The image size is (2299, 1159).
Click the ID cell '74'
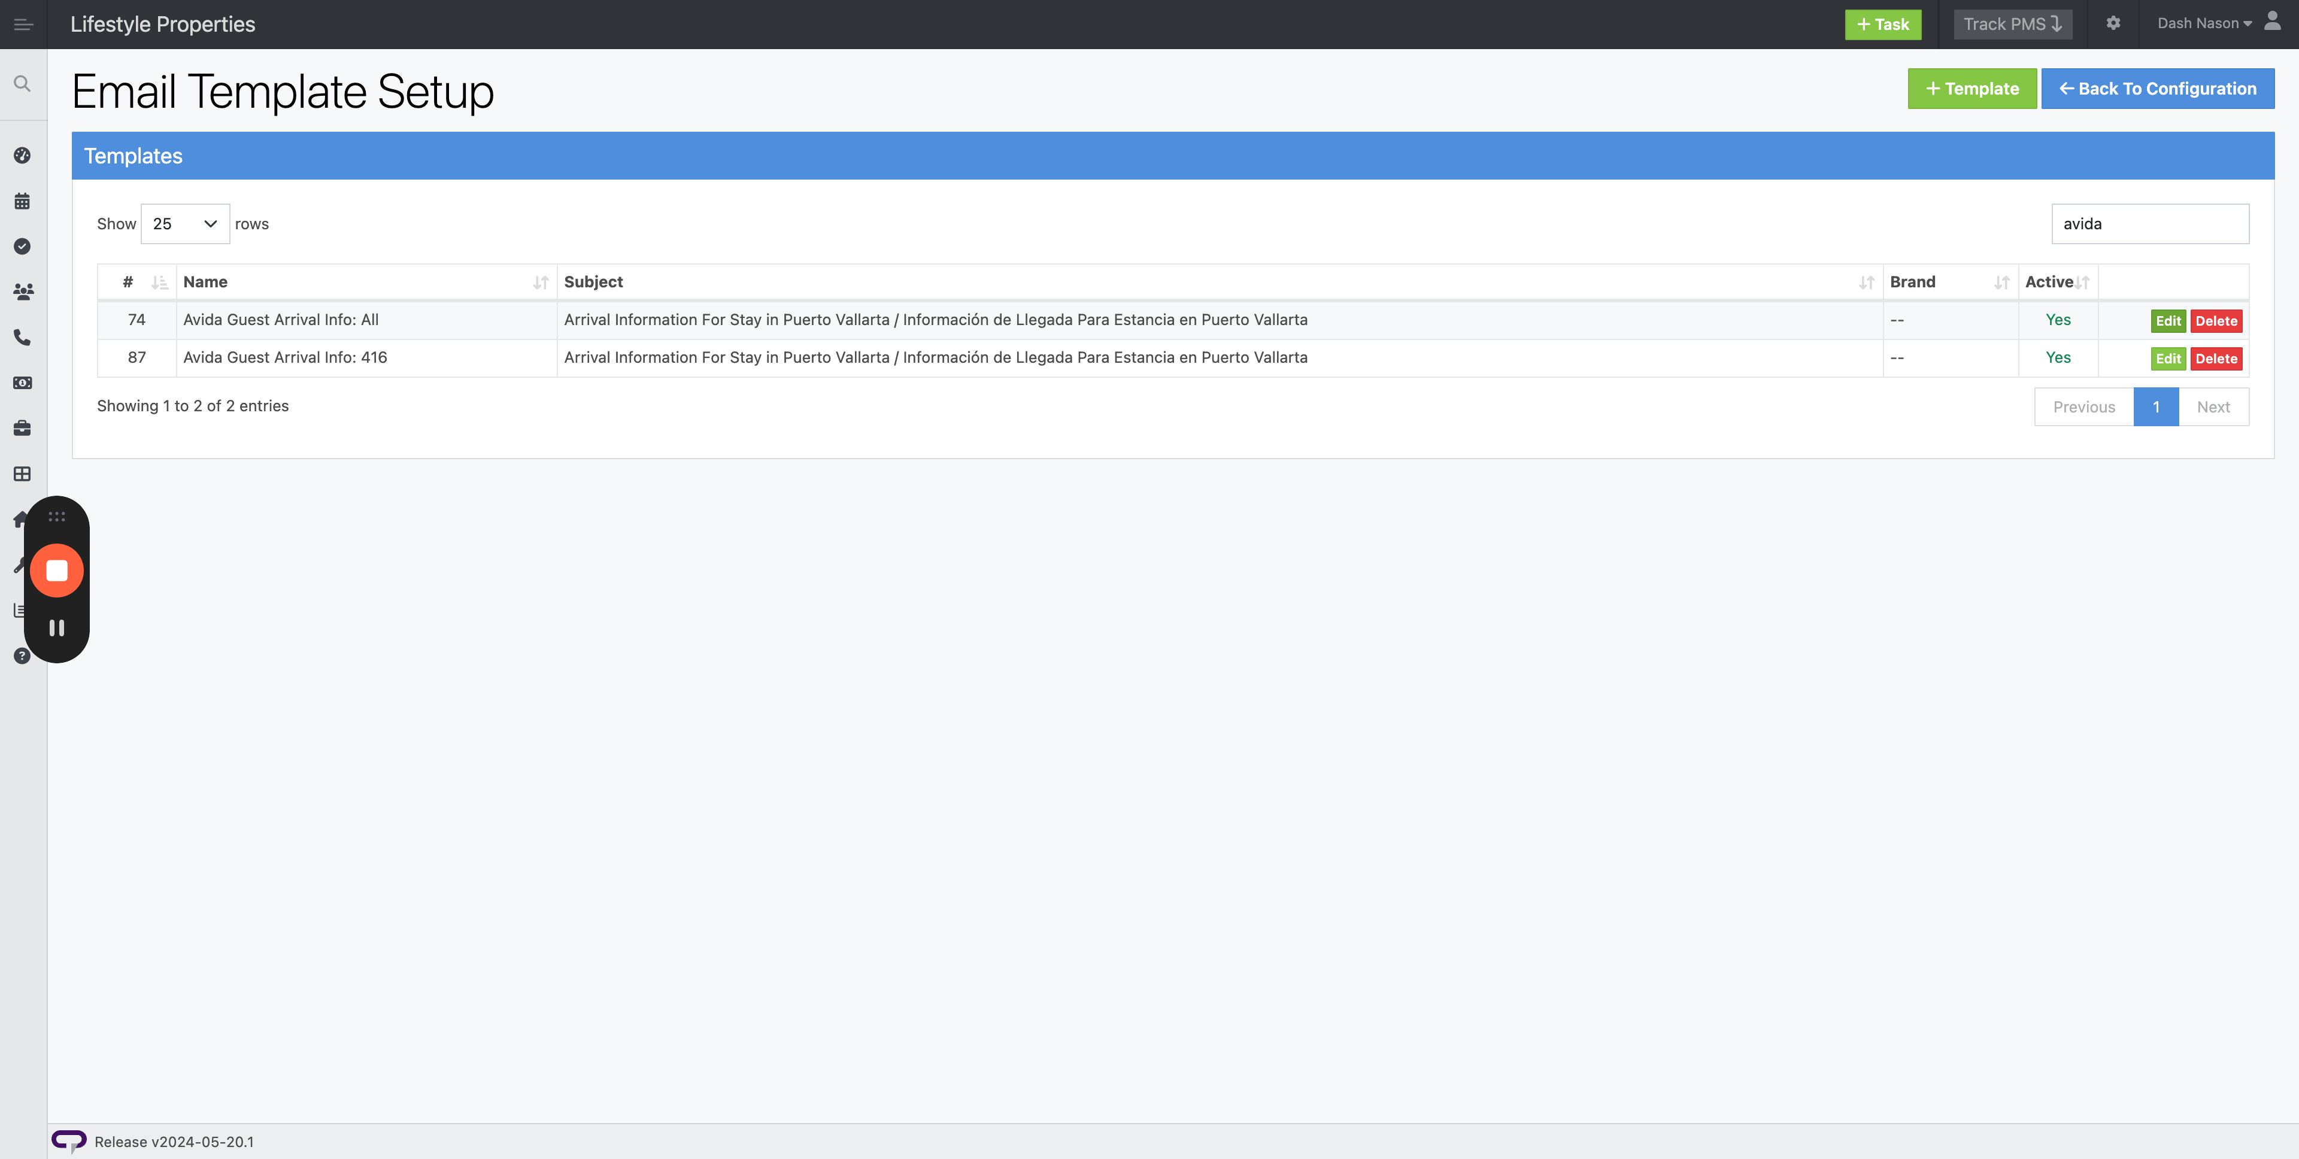137,320
